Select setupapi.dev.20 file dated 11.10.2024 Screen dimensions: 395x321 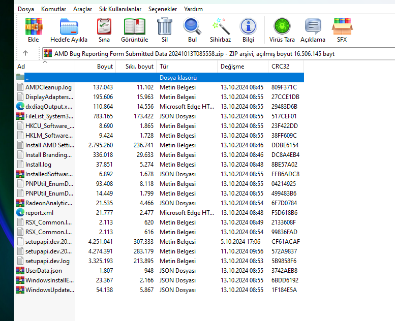(x=49, y=251)
